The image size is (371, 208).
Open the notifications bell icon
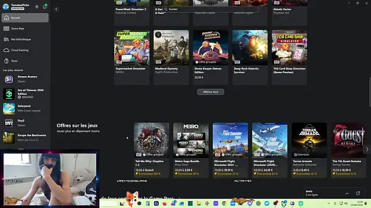(x=45, y=6)
